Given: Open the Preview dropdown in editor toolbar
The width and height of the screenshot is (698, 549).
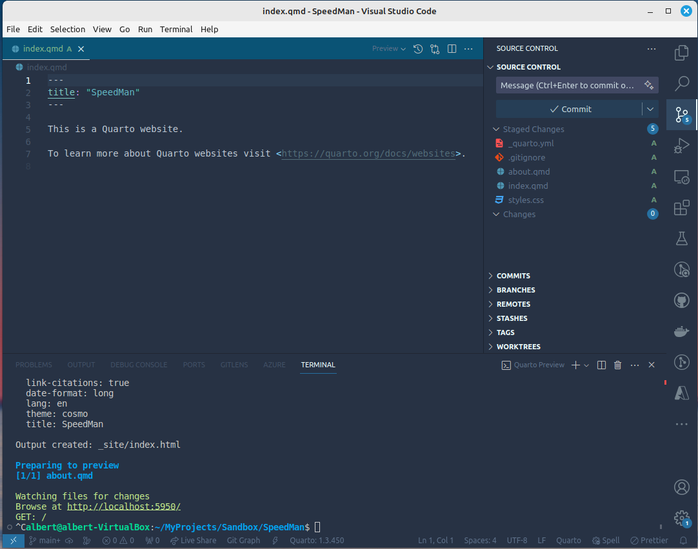Looking at the screenshot, I should pyautogui.click(x=389, y=48).
